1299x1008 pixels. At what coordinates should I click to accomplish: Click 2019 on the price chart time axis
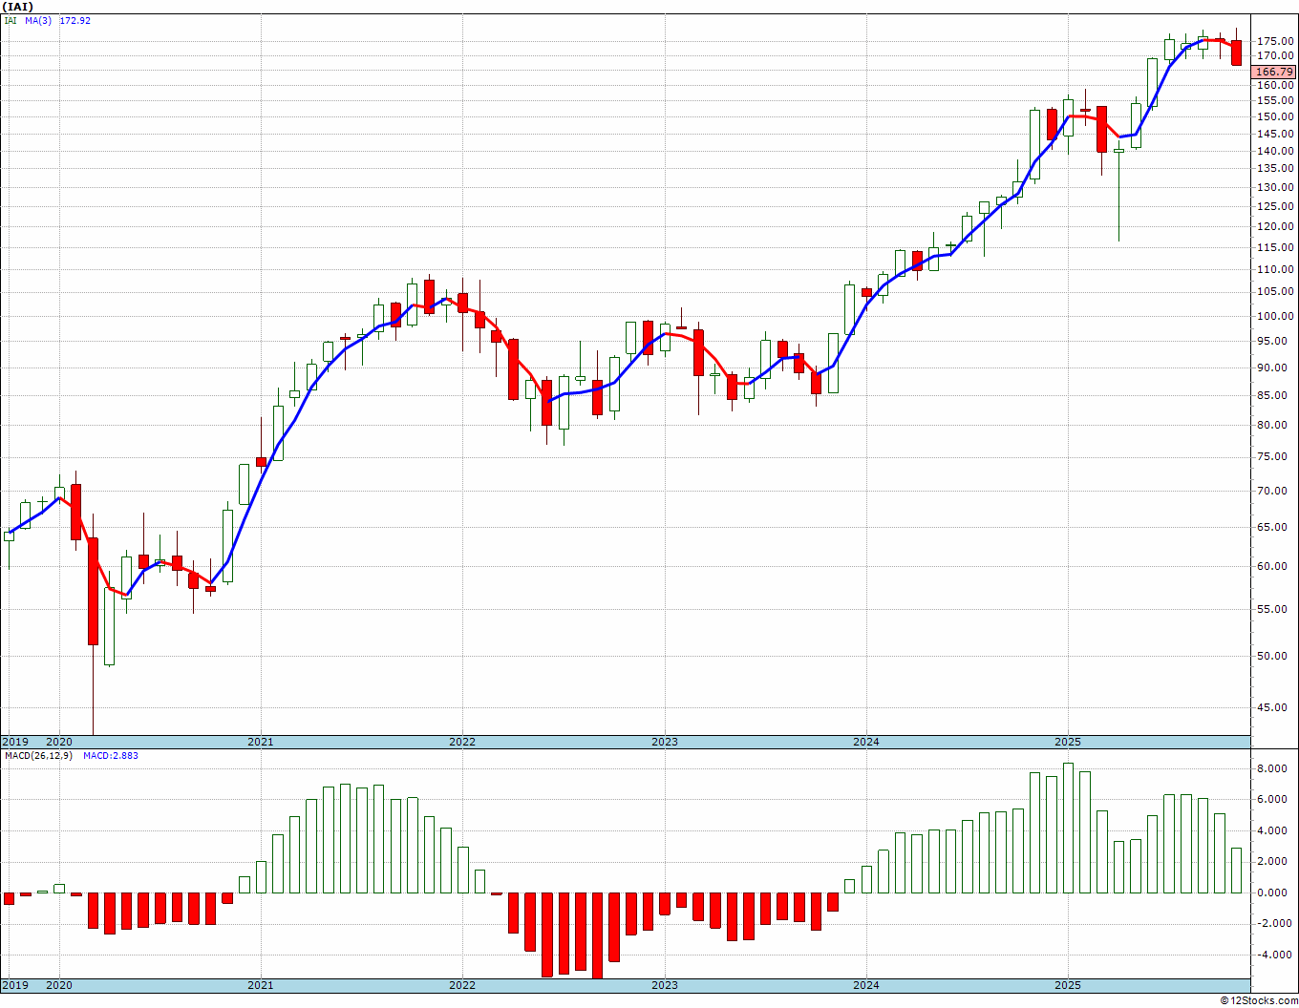(x=14, y=742)
